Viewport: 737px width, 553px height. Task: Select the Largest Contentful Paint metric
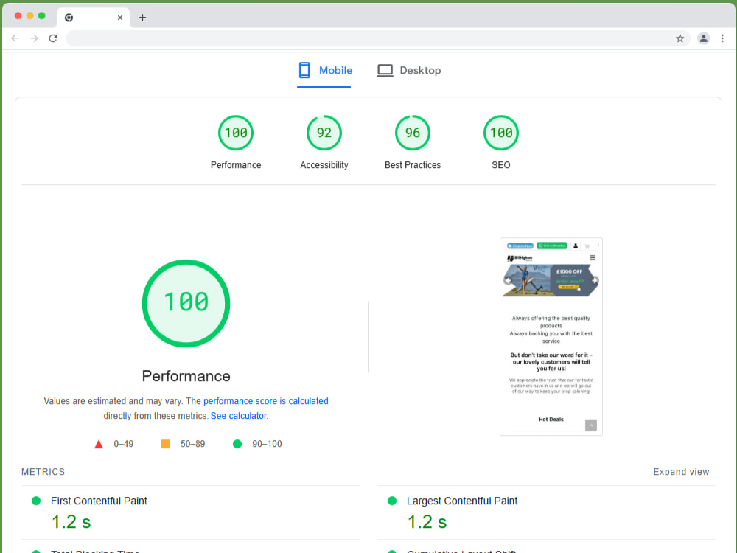(x=462, y=501)
